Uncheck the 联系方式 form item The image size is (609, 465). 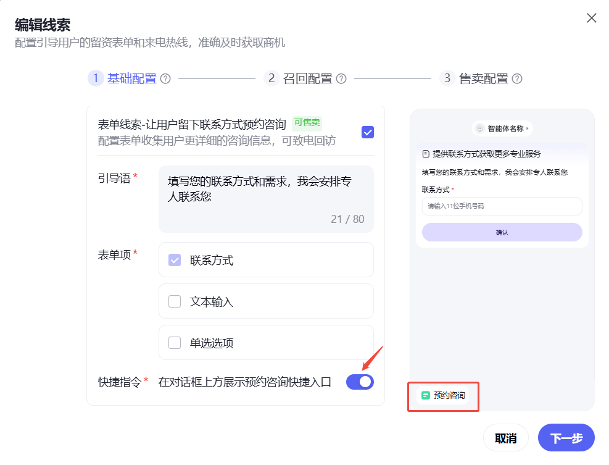coord(174,259)
